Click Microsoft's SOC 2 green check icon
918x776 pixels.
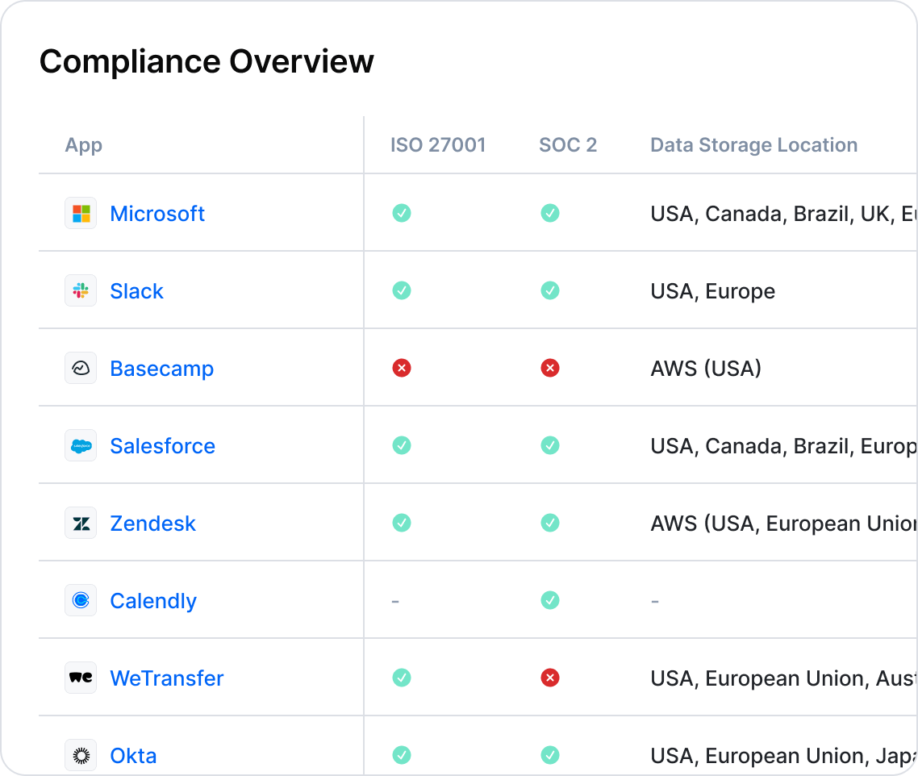point(549,213)
